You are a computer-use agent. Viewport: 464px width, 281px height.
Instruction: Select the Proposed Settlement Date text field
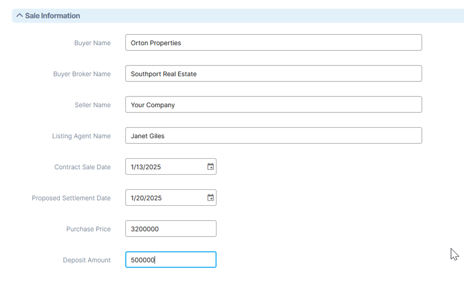(165, 198)
